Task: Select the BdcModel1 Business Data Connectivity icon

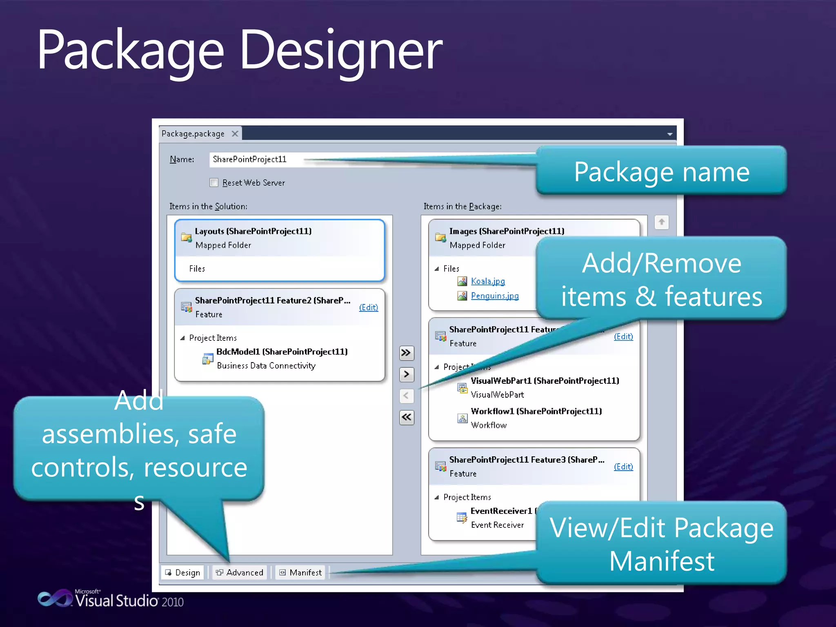Action: pyautogui.click(x=207, y=359)
